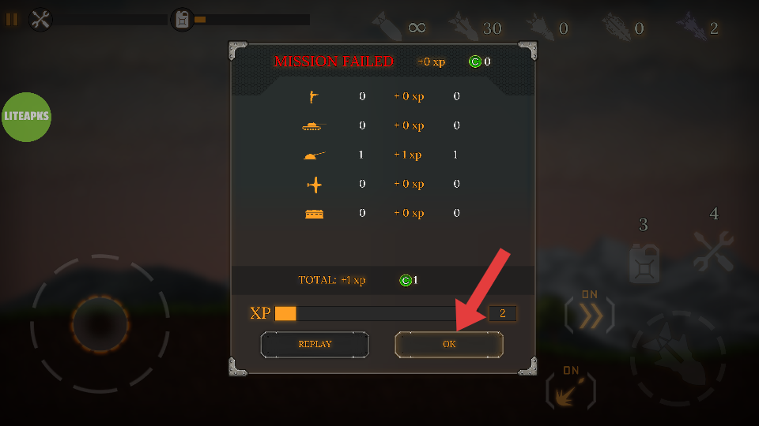Use the repair tools item labeled 4
Image resolution: width=759 pixels, height=426 pixels.
tap(713, 251)
